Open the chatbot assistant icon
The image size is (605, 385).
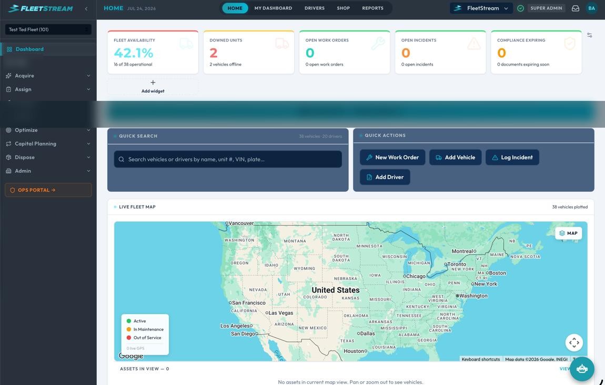click(x=582, y=369)
